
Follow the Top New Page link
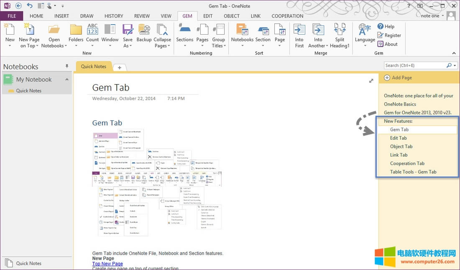click(107, 264)
